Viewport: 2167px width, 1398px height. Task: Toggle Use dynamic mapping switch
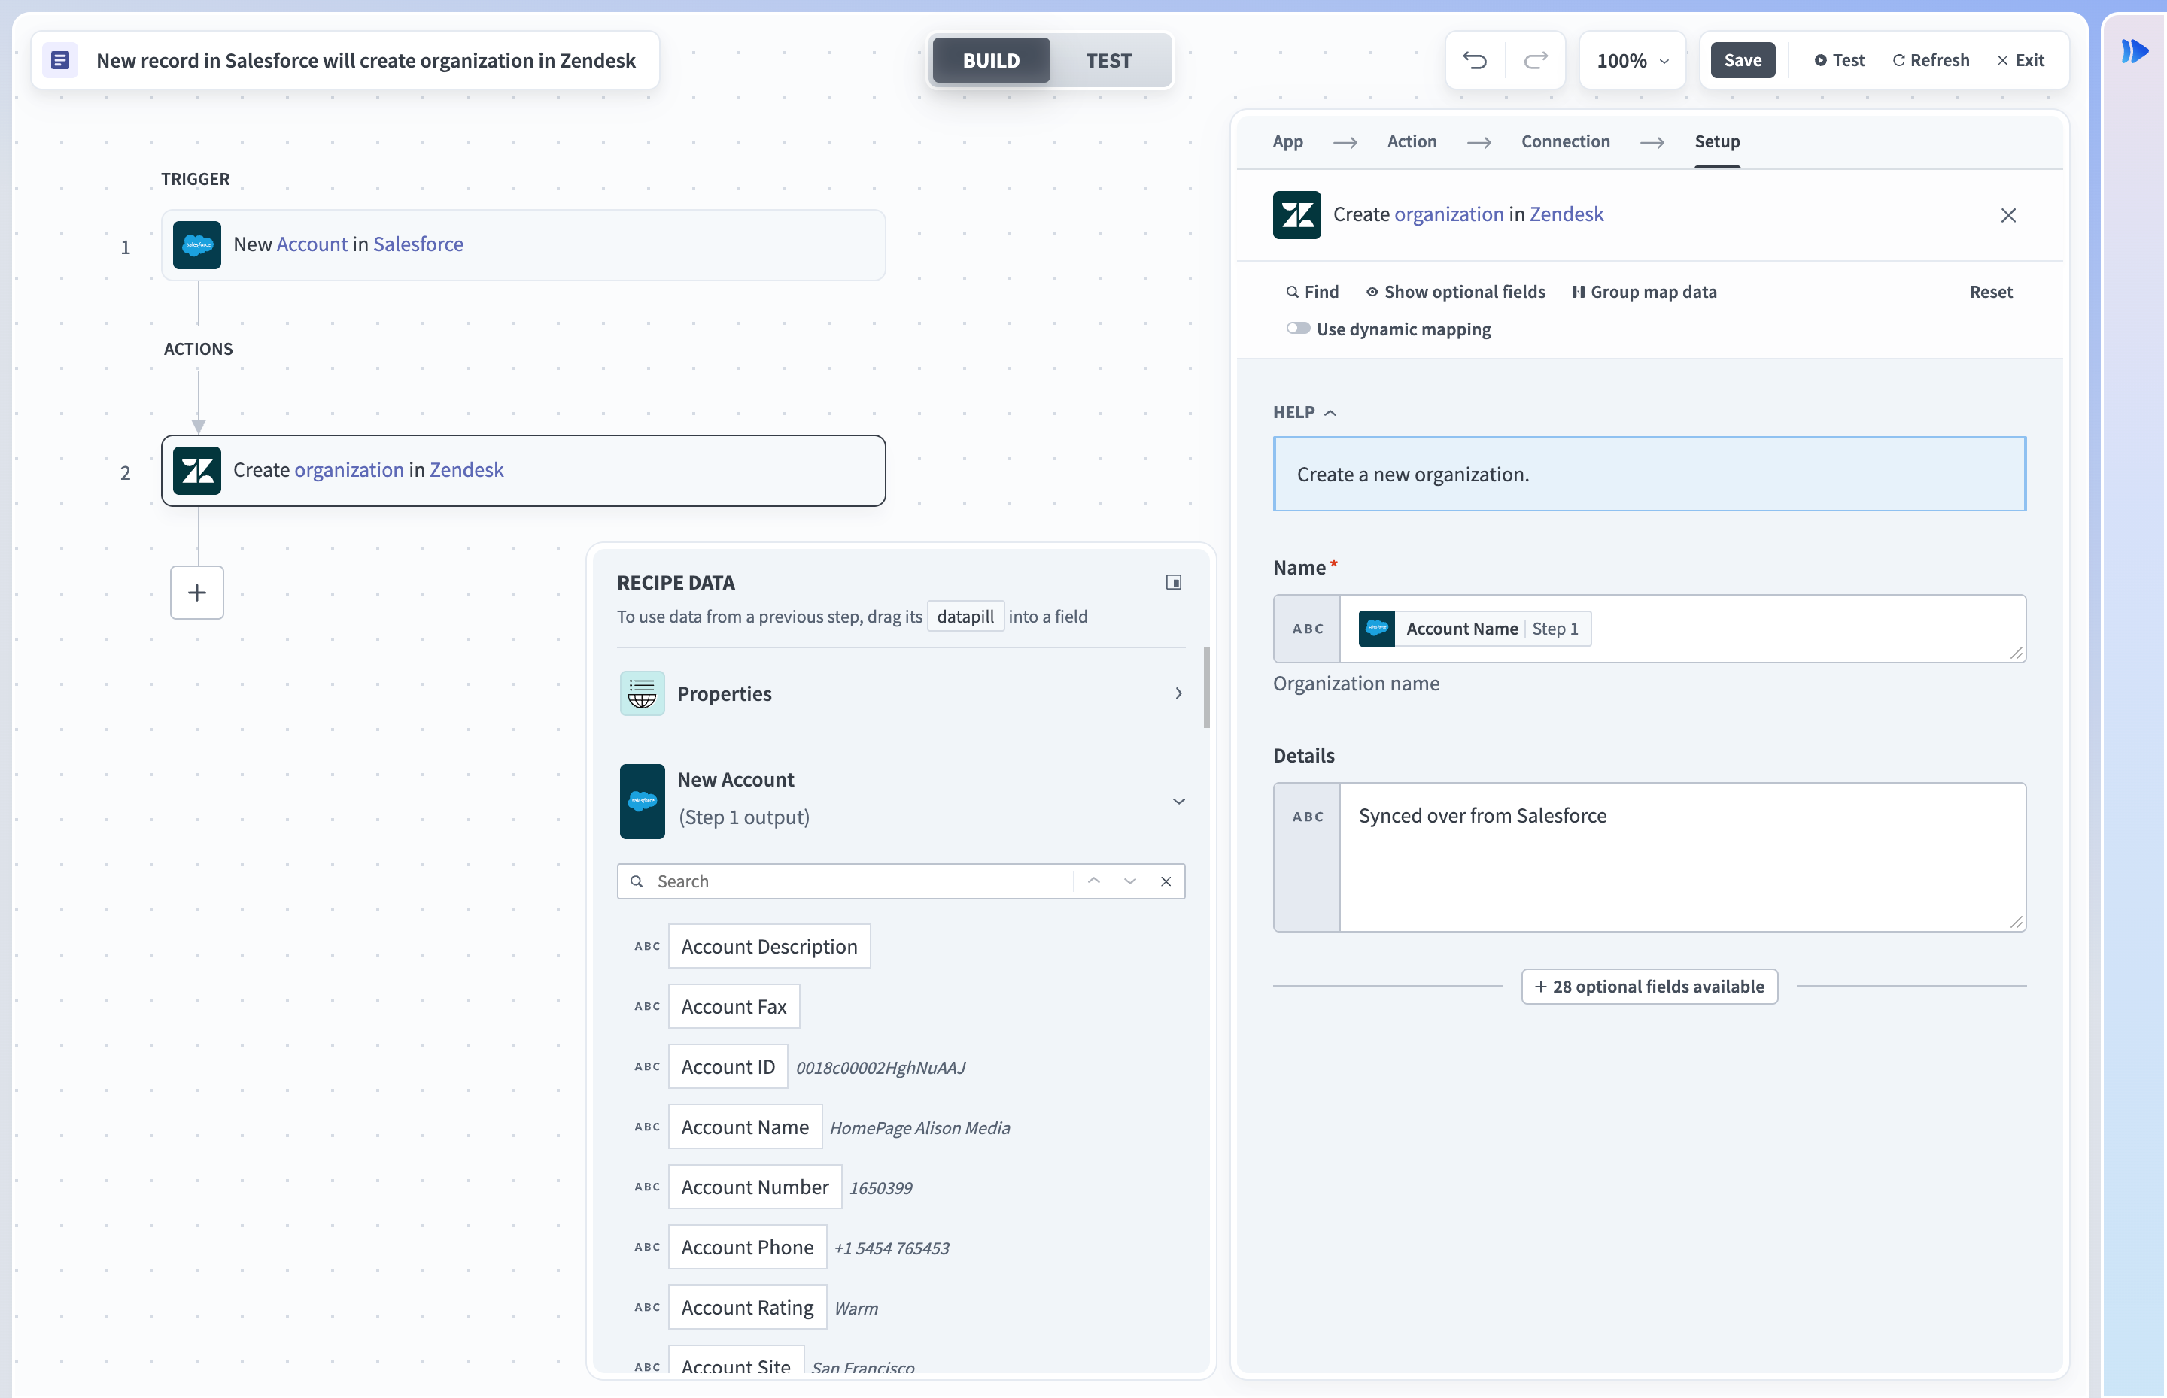coord(1298,328)
